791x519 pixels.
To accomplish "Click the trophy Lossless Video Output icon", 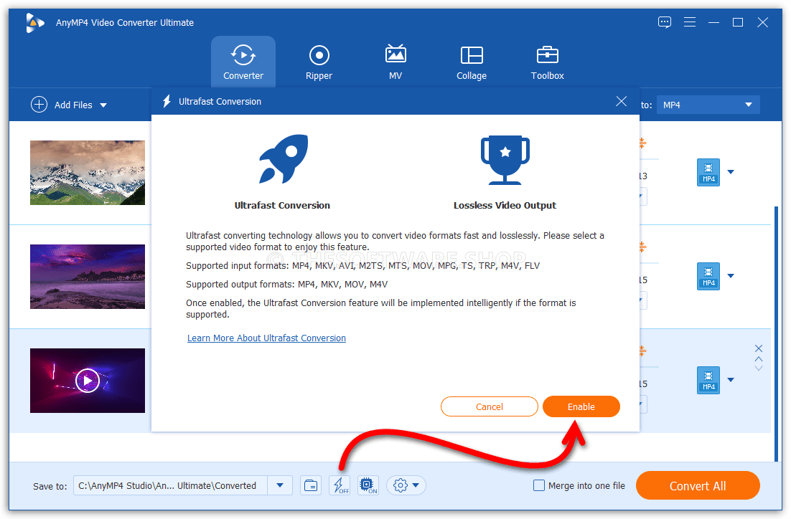I will (505, 161).
